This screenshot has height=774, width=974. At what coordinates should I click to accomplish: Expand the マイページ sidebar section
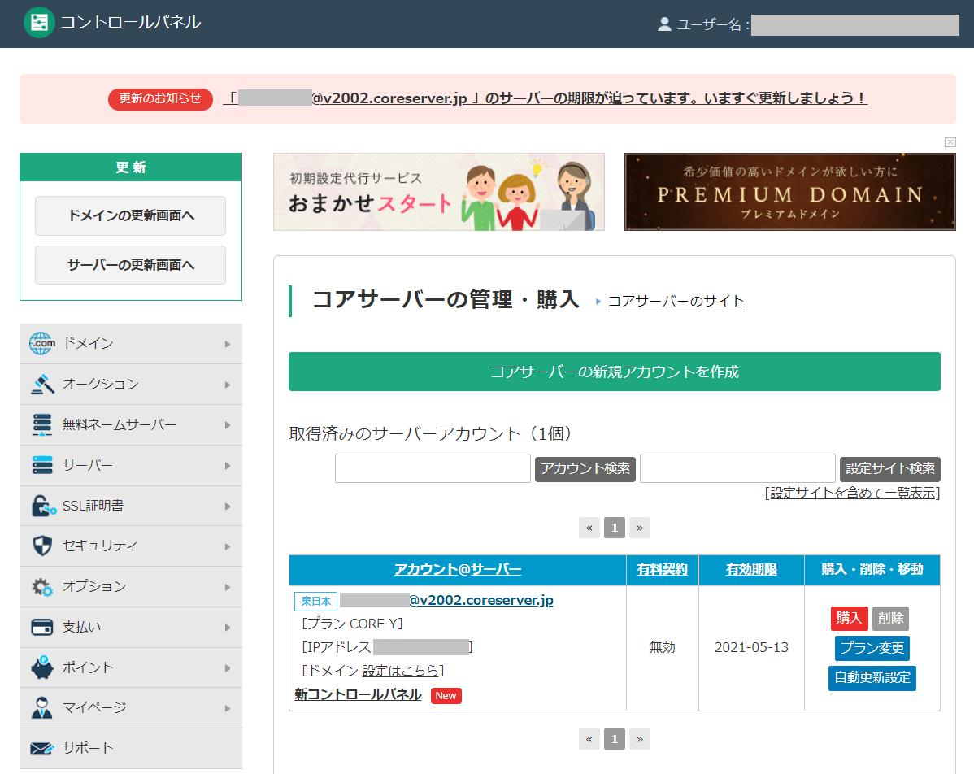click(130, 707)
